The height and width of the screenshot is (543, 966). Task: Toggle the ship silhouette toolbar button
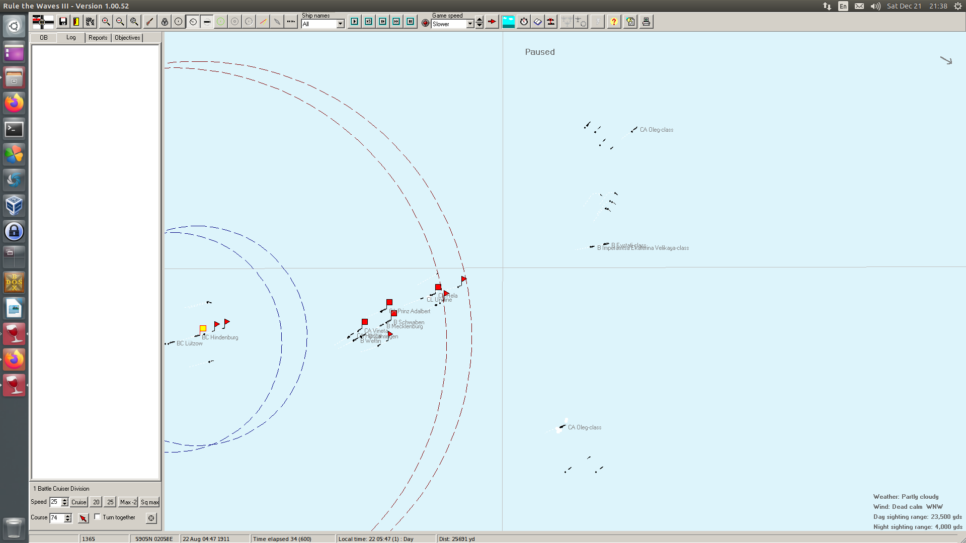(x=207, y=22)
